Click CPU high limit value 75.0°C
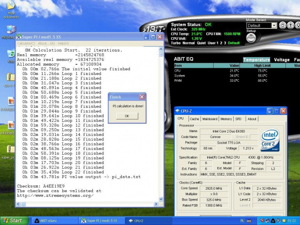The width and height of the screenshot is (300, 225). click(x=262, y=71)
